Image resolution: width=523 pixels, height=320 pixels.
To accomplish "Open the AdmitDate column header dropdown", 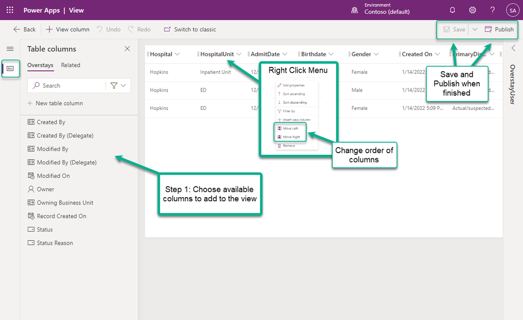I will pos(284,54).
